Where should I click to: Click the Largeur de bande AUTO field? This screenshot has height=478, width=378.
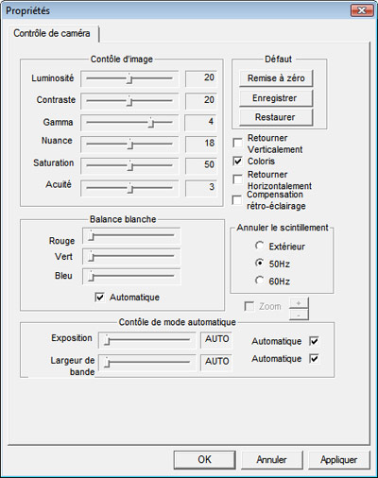coord(216,363)
